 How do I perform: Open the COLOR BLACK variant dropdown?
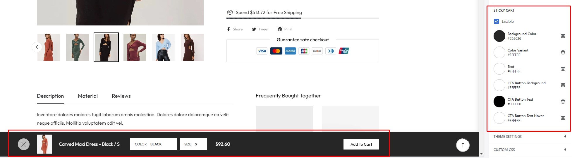(154, 144)
